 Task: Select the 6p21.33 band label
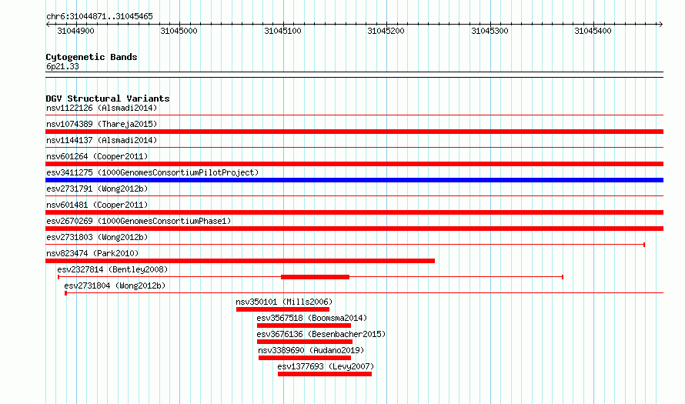(x=62, y=66)
